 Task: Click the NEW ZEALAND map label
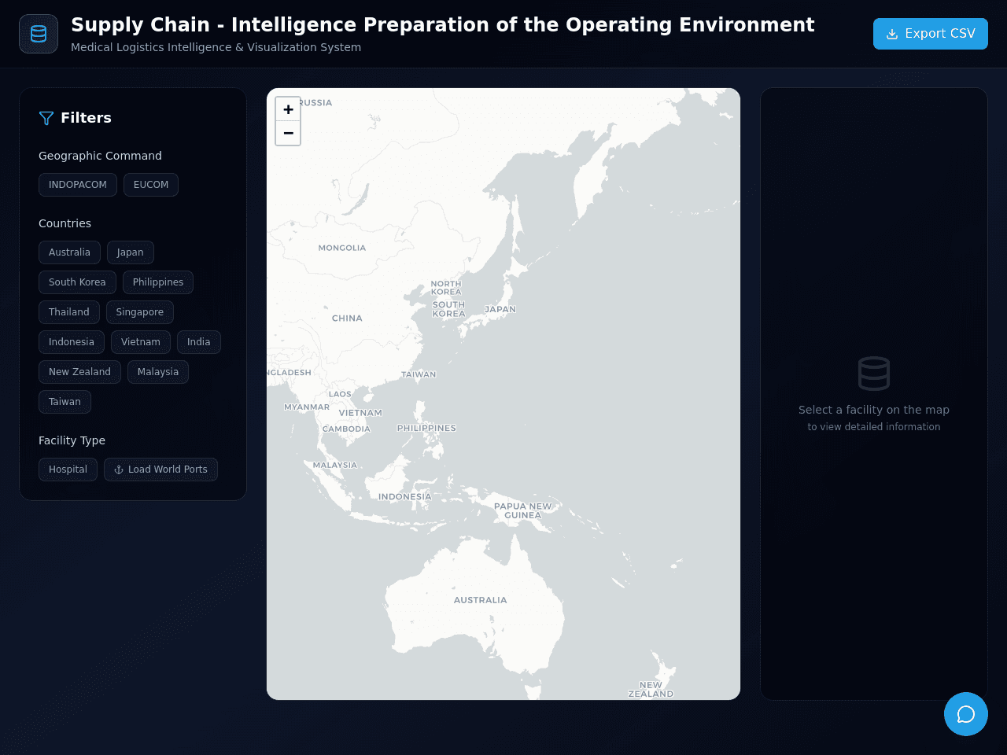point(651,690)
